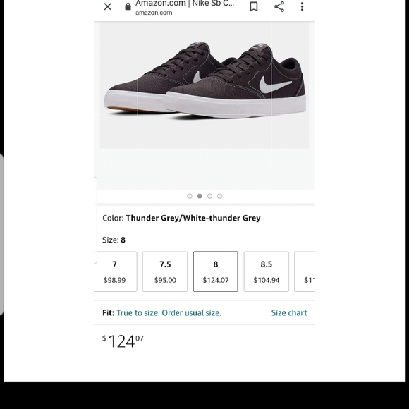Tap the padlock site security icon
The height and width of the screenshot is (409, 409).
[x=128, y=6]
